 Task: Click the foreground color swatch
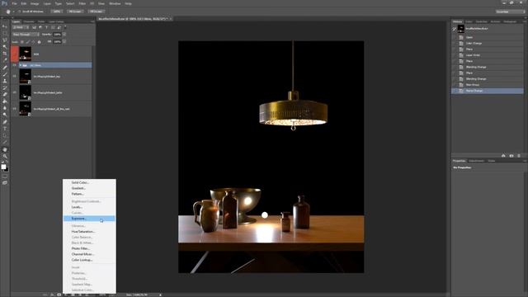3,167
